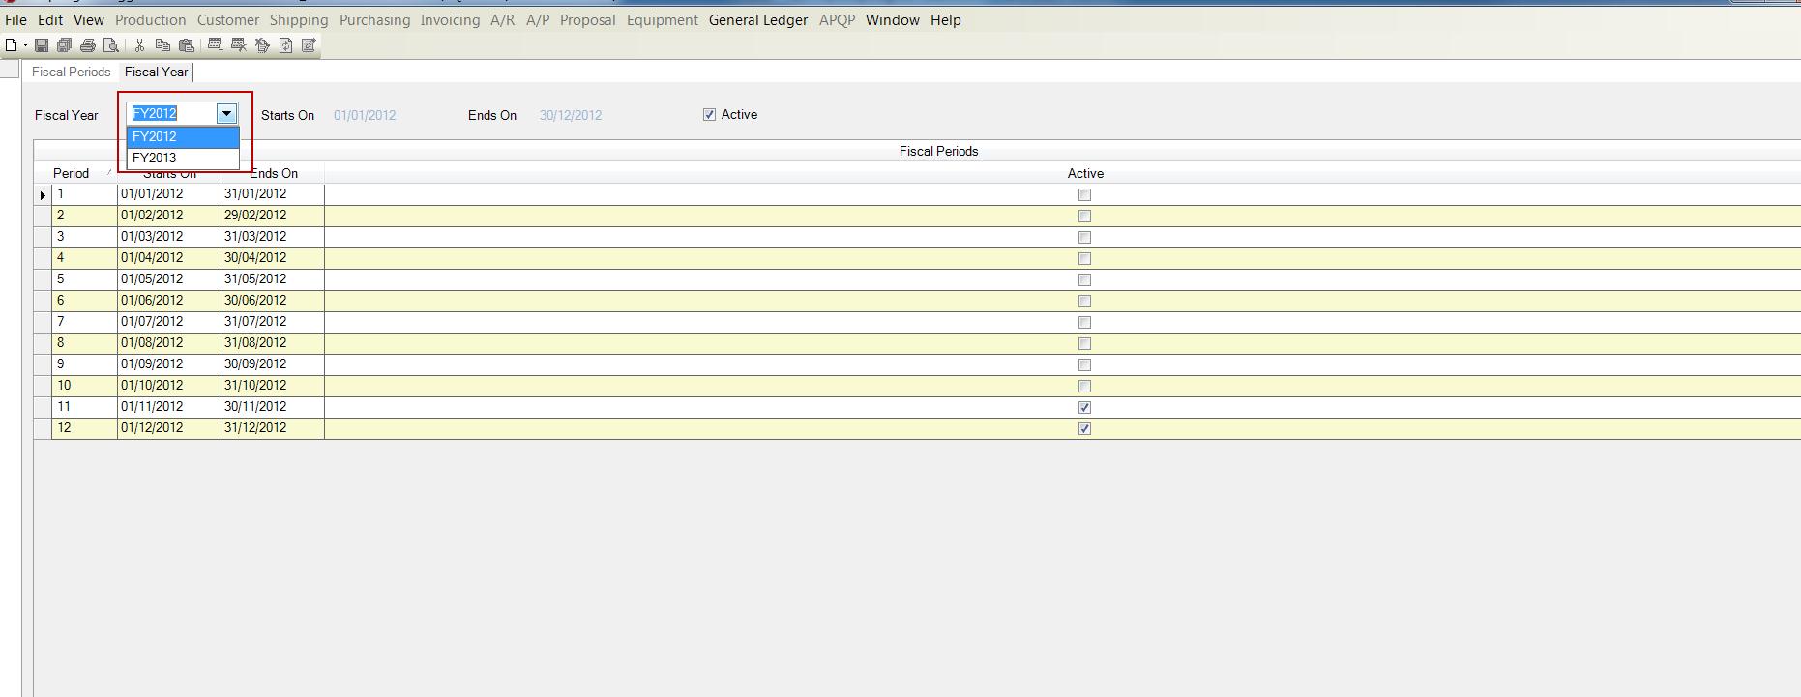Click the Edit pencil toolbar icon
The image size is (1801, 697).
tap(310, 45)
